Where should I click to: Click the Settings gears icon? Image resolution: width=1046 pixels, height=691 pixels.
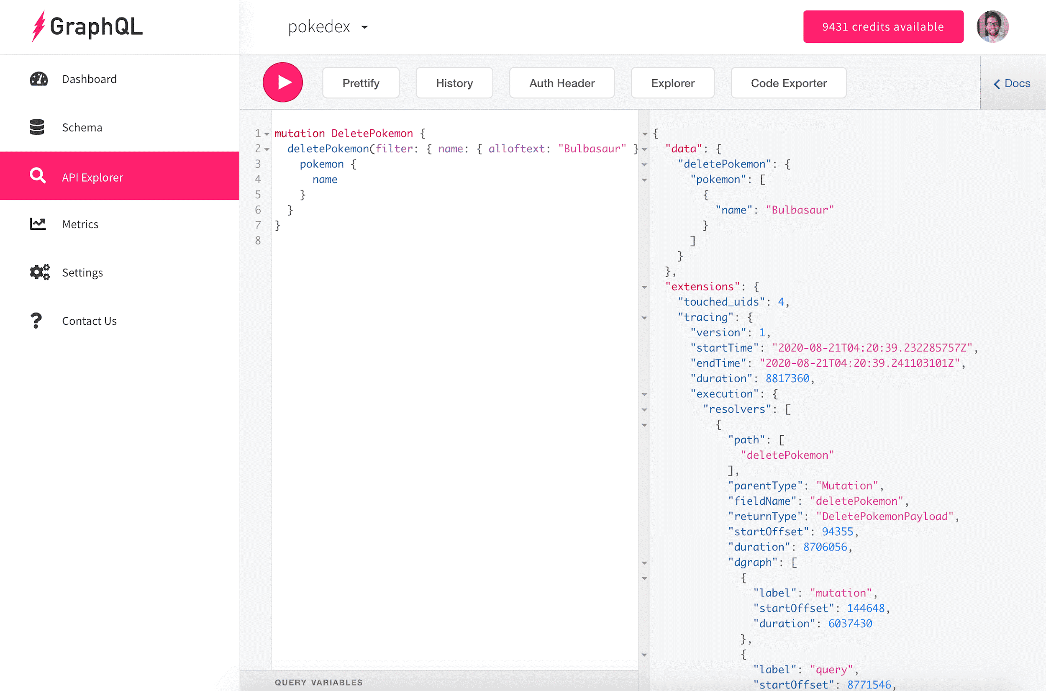[x=40, y=272]
